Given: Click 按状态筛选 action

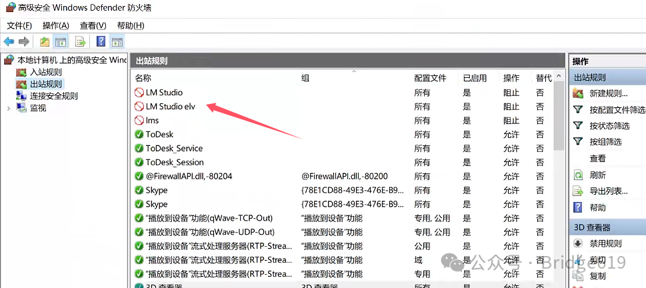Looking at the screenshot, I should pos(609,125).
